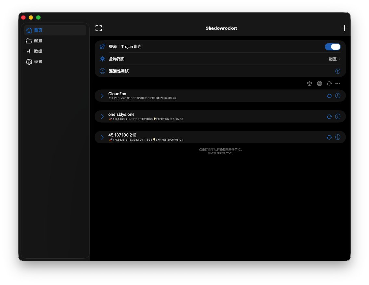Open the 数据 data sidebar tab
369x285 pixels.
click(x=55, y=51)
